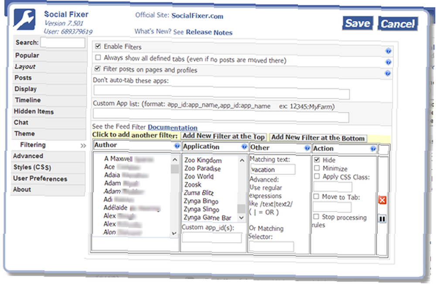Open help for Enable Filters option

(x=388, y=51)
